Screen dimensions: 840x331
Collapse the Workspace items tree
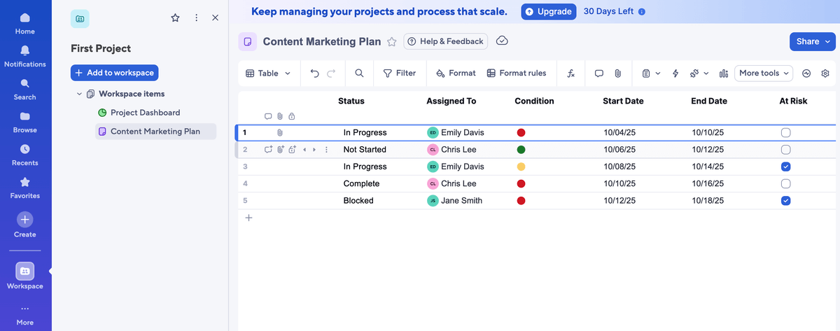point(79,94)
